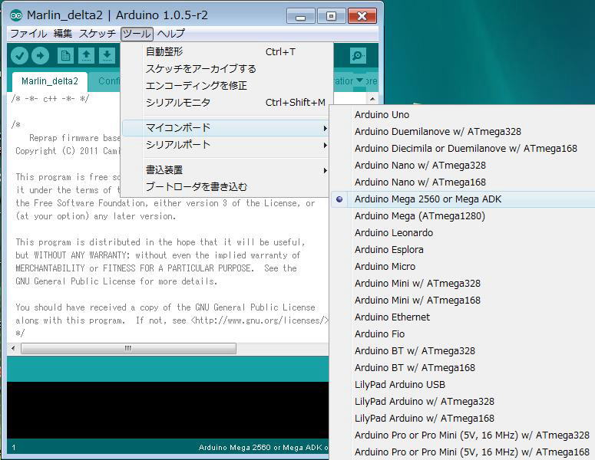Close the Arduino window
This screenshot has width=595, height=460.
[362, 16]
